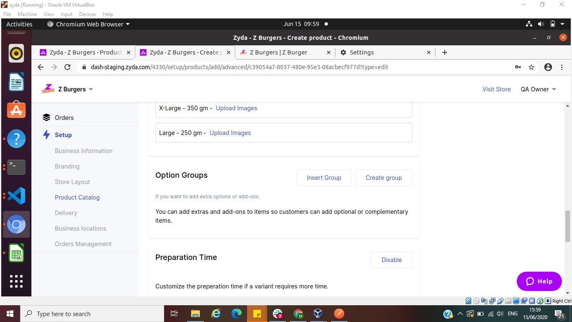
Task: Open Rhythmbox from the Ubuntu dock
Action: [x=16, y=53]
